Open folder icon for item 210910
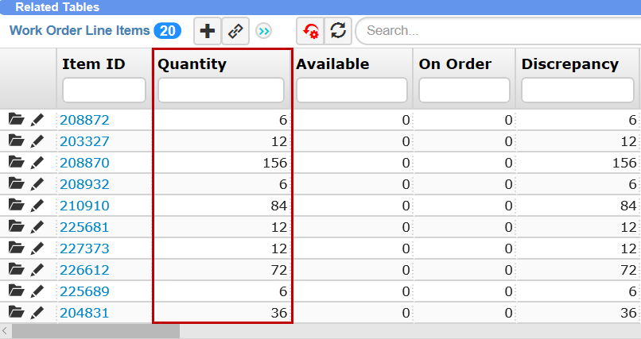 tap(17, 206)
